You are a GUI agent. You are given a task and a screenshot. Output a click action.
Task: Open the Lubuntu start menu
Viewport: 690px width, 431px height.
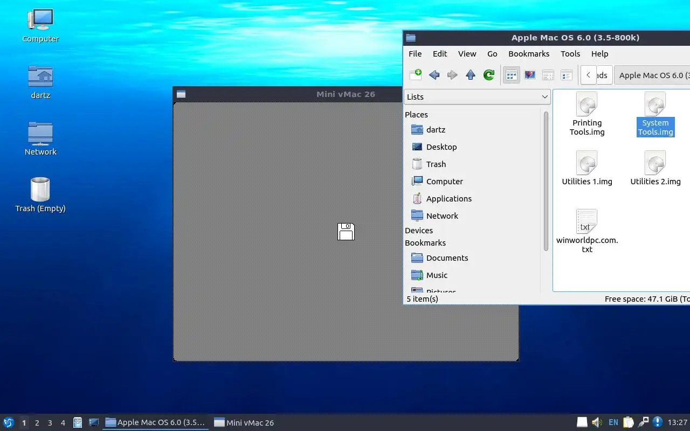click(8, 423)
